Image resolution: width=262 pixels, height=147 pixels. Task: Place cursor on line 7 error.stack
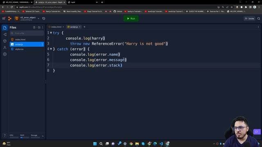[108, 65]
